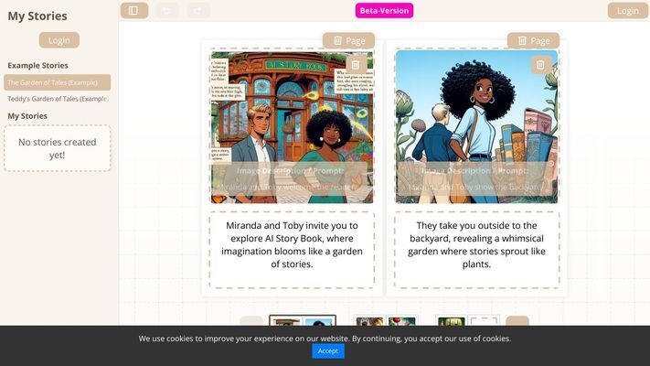Edit the text 'They take you outside to the backyard'
650x366 pixels.
pos(476,250)
